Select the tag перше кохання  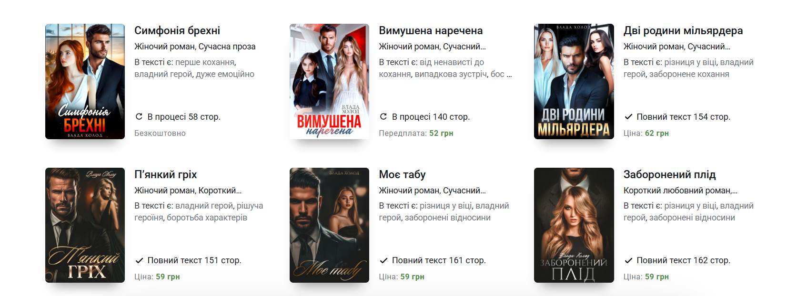205,62
